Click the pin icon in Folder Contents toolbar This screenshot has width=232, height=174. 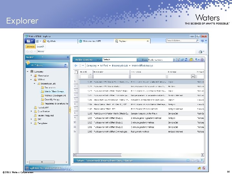click(182, 60)
